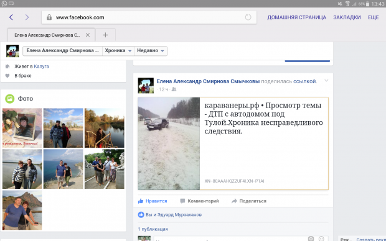
Task: Click profile avatar in sticky header
Action: (x=12, y=51)
